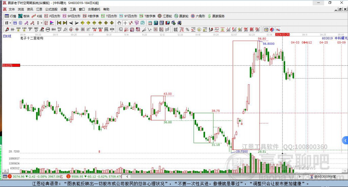Open 赢家服务 service page
The width and height of the screenshot is (348, 187).
point(216,16)
